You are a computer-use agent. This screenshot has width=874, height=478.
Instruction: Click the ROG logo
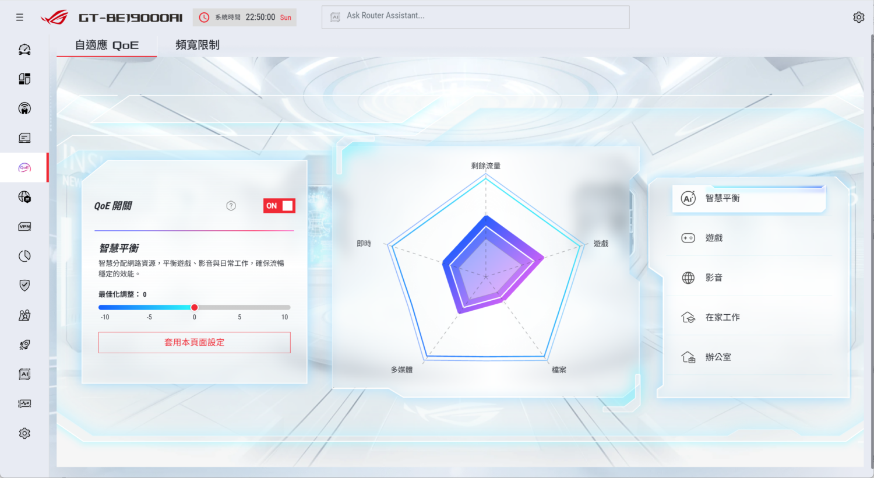point(54,17)
